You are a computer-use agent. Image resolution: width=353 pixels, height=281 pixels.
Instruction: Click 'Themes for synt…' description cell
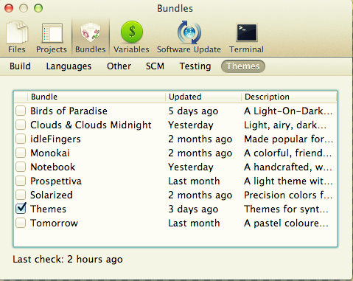[x=286, y=209]
